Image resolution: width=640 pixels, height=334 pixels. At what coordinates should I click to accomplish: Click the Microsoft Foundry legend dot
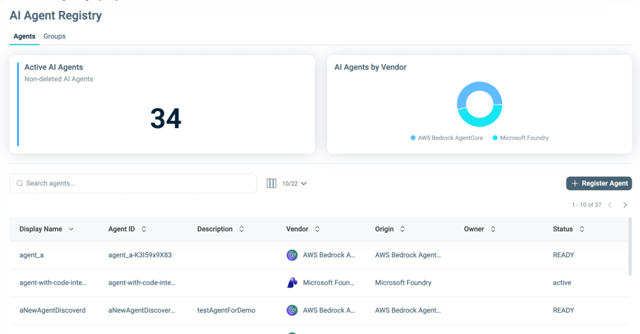(495, 138)
